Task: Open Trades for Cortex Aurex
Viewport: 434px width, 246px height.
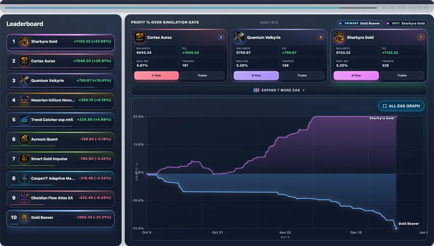Action: [202, 76]
